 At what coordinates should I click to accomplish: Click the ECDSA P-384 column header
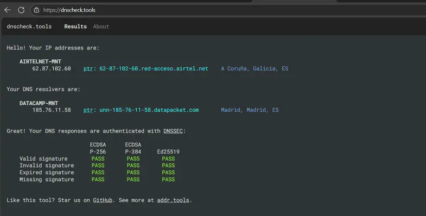tap(133, 148)
